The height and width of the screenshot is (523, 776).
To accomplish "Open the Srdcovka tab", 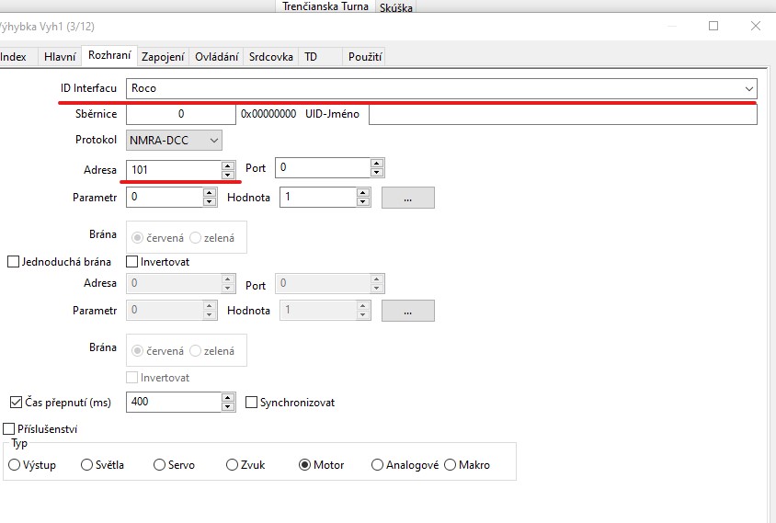I will coord(271,57).
